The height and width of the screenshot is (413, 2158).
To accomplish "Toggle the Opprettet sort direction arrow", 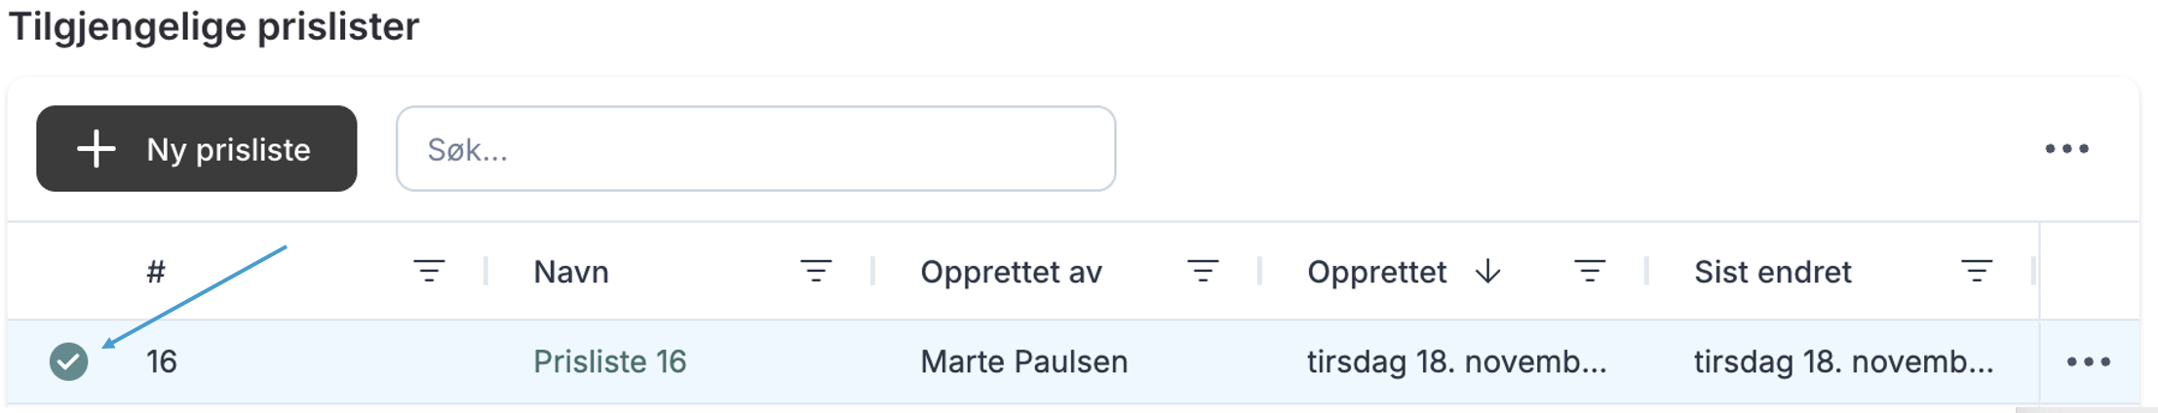I will click(1487, 271).
